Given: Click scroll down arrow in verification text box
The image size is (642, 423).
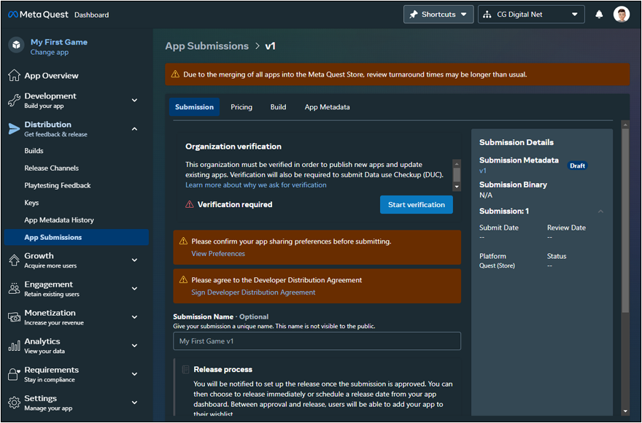Looking at the screenshot, I should coord(457,187).
